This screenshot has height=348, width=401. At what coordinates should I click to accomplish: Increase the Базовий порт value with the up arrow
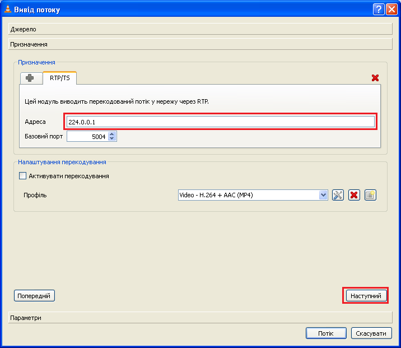pyautogui.click(x=112, y=134)
